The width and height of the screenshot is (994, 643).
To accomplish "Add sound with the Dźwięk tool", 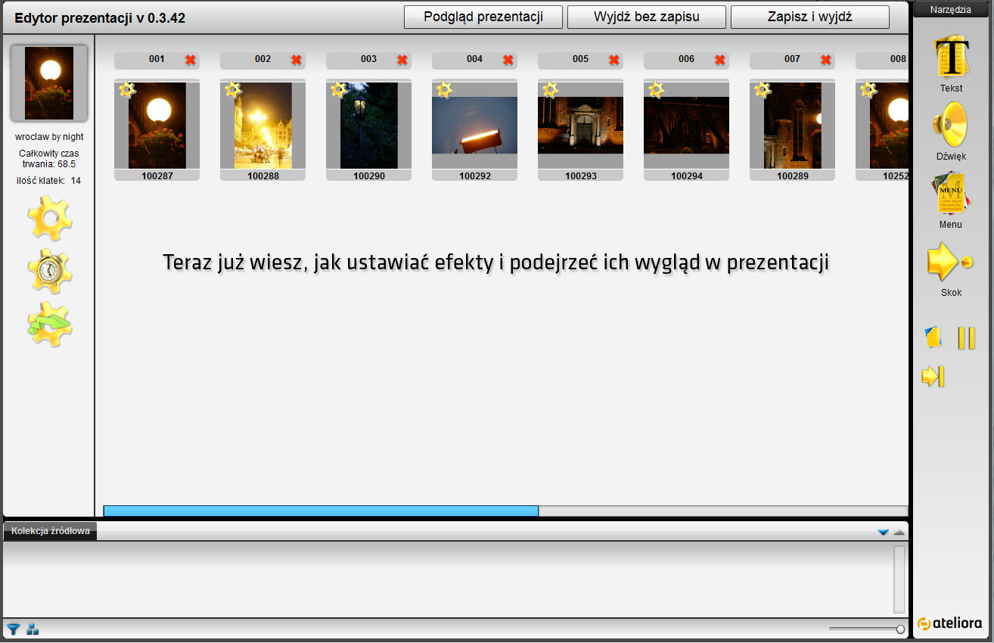I will point(951,126).
